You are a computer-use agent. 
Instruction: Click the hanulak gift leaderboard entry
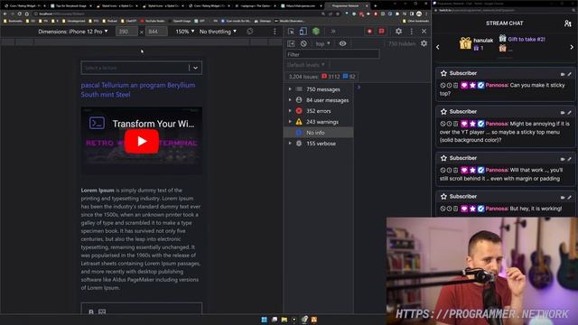pyautogui.click(x=476, y=43)
